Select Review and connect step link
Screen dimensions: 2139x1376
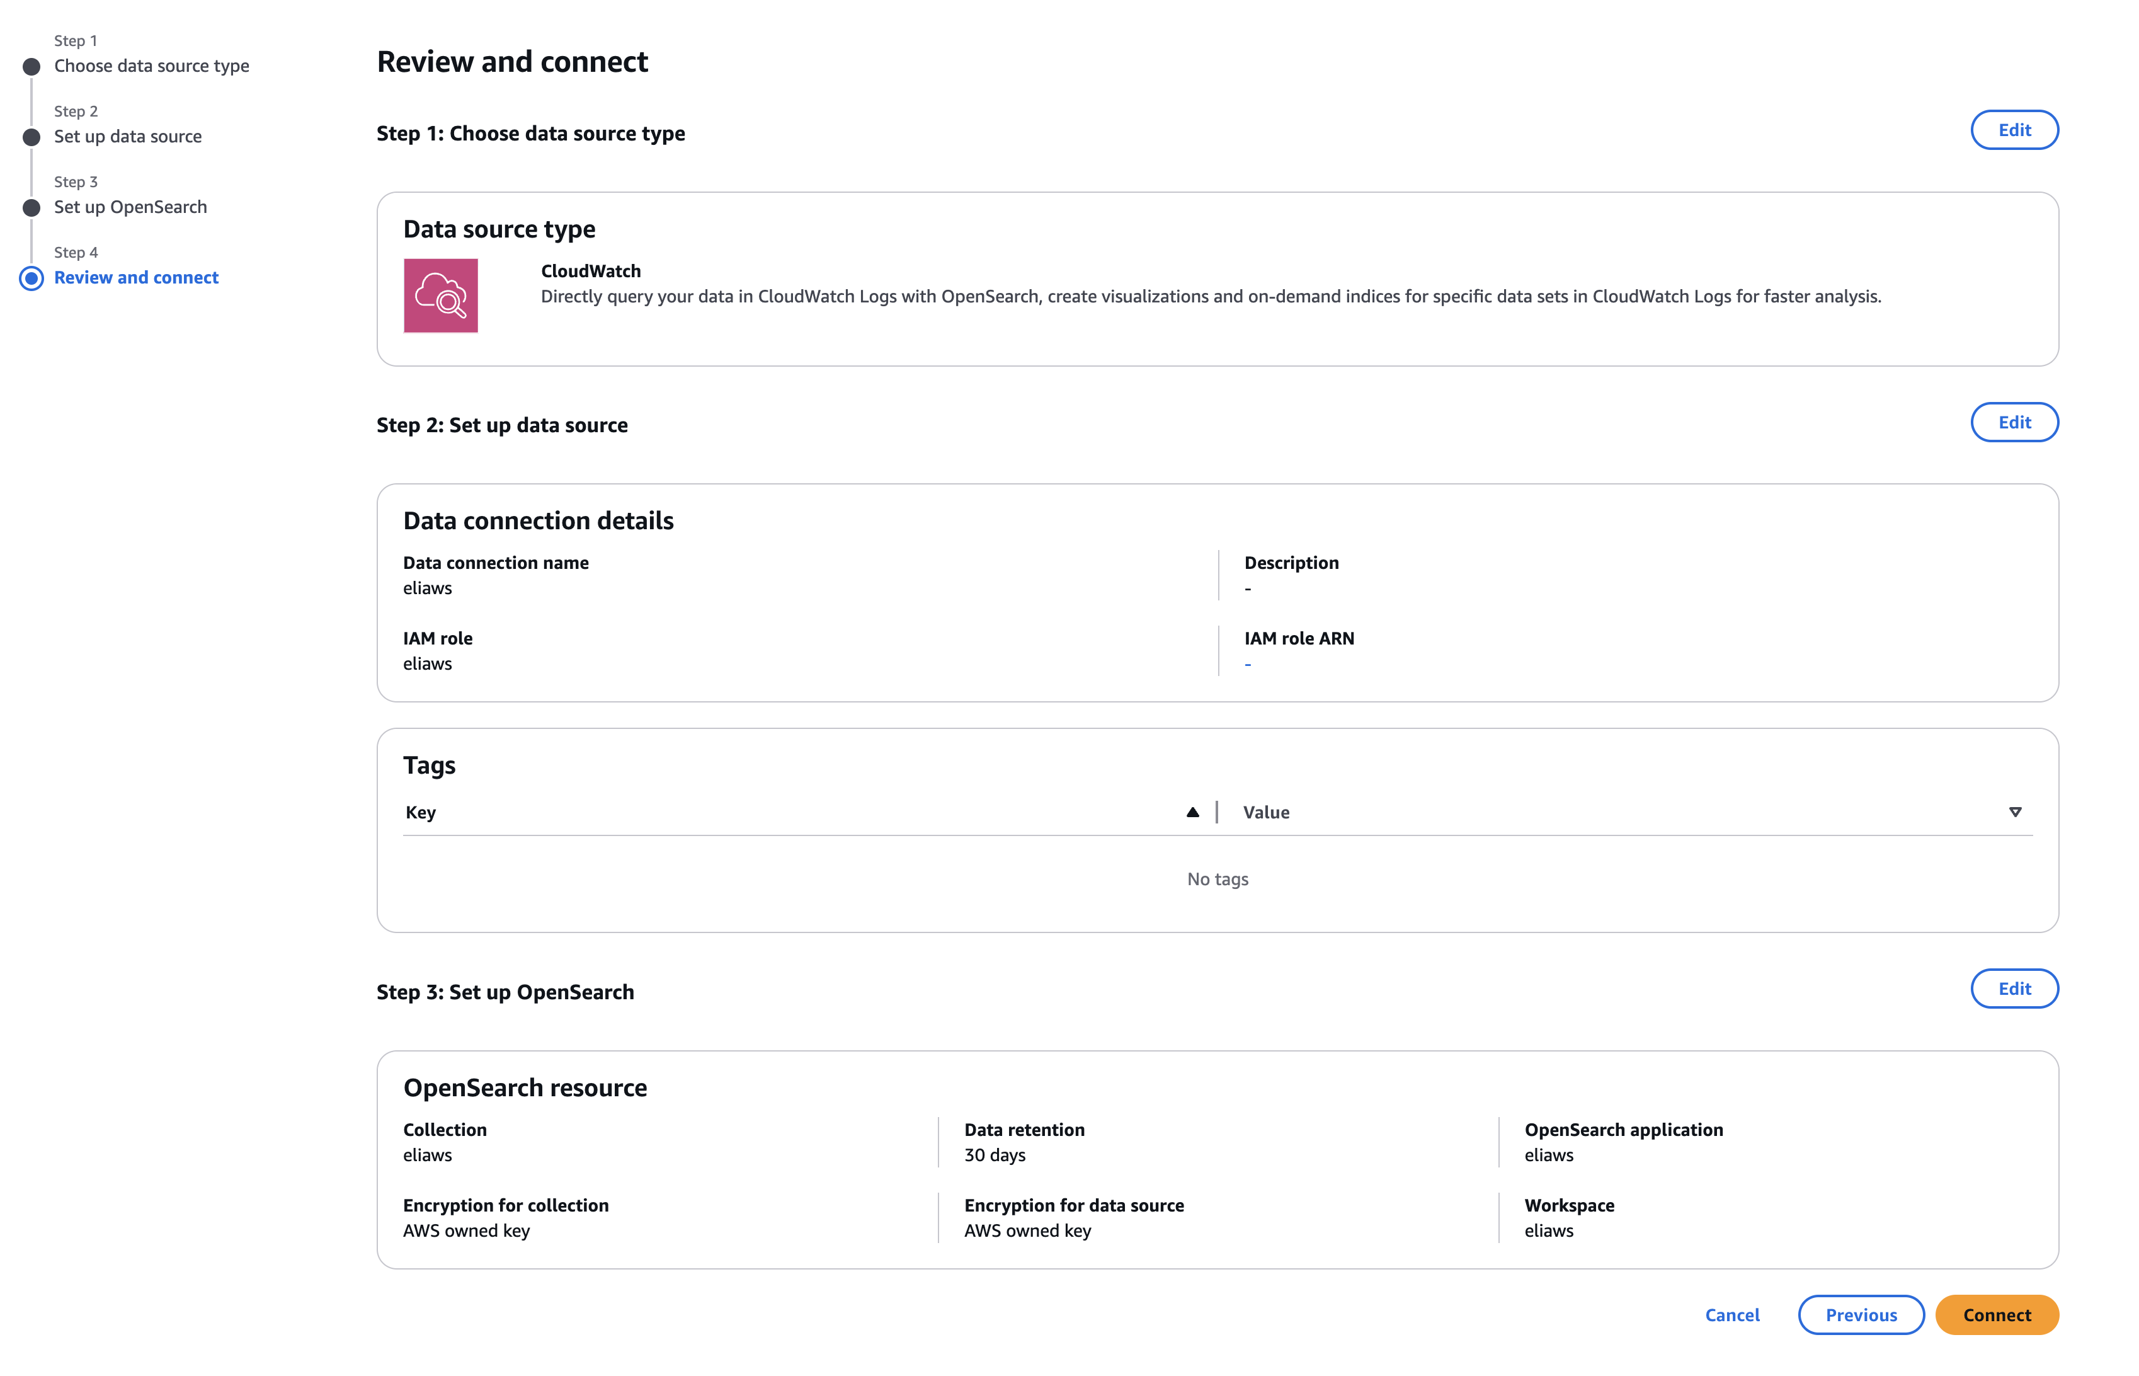pyautogui.click(x=136, y=278)
